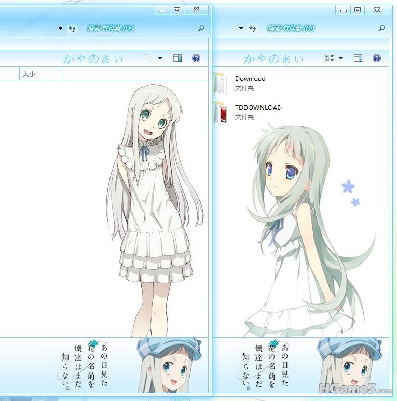Open the address history dropdown in the right window
The height and width of the screenshot is (401, 397).
pos(241,29)
